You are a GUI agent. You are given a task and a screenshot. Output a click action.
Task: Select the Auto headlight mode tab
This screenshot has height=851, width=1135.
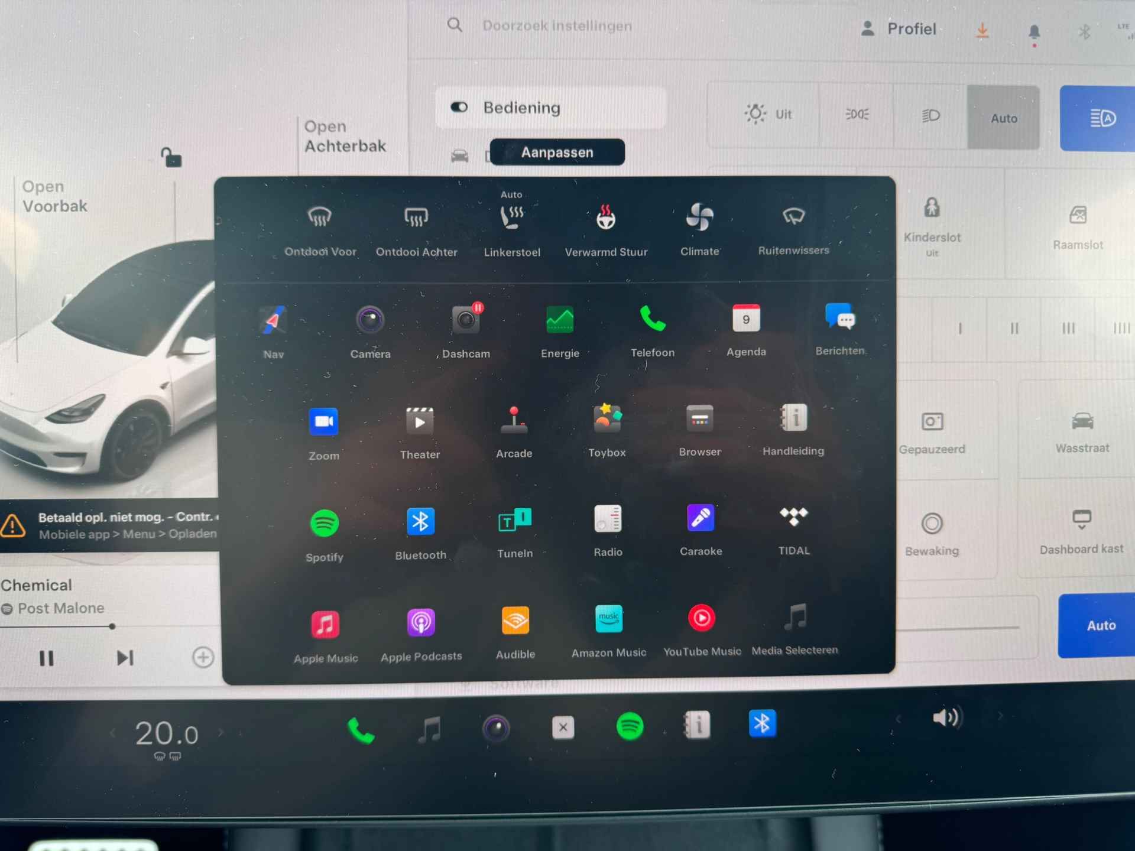[x=1002, y=118]
